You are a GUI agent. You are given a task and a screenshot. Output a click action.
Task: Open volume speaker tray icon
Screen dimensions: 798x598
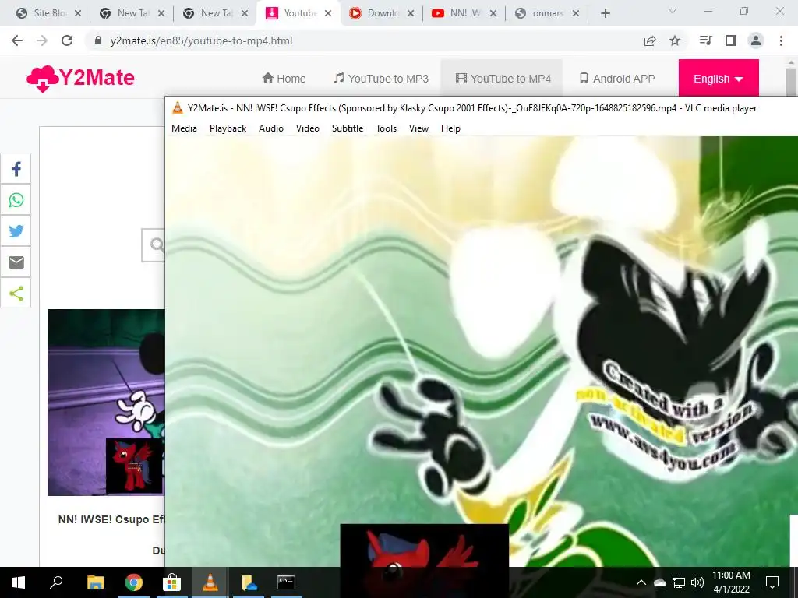coord(697,582)
